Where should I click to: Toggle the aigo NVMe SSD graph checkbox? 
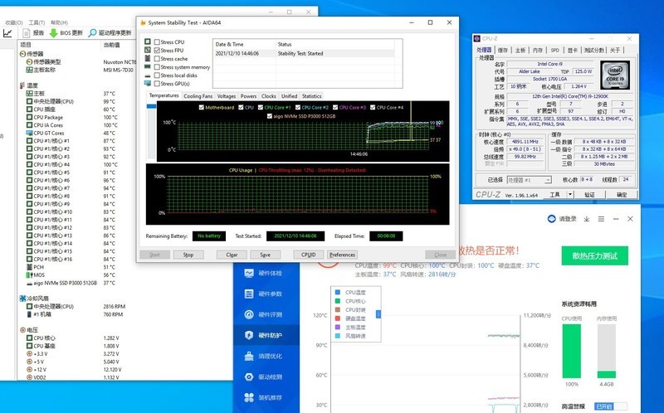[x=269, y=116]
